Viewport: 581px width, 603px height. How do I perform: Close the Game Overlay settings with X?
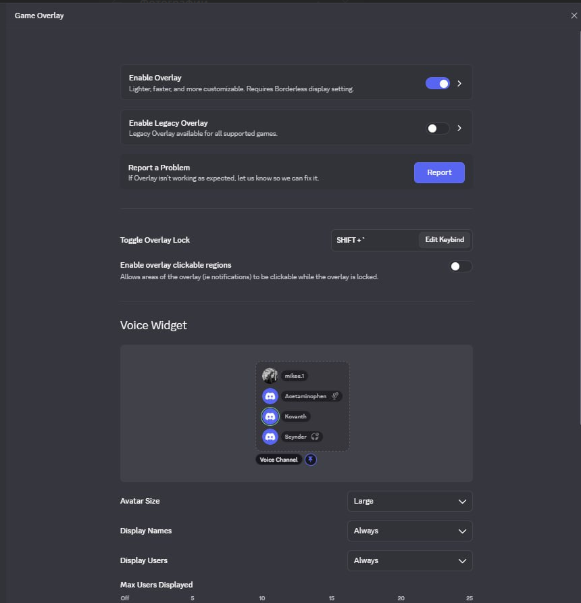point(574,16)
